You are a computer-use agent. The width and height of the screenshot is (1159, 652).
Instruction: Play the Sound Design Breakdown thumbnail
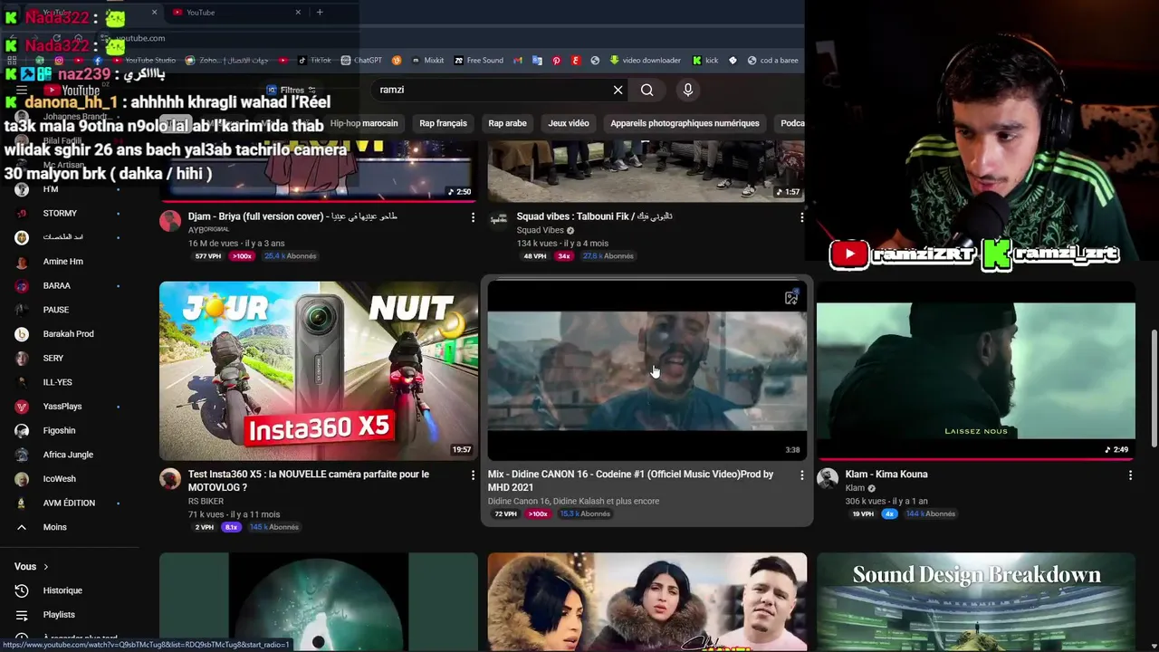tap(976, 602)
